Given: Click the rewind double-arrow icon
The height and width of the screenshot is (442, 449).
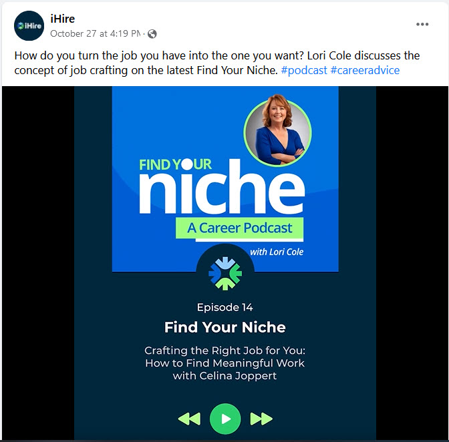Looking at the screenshot, I should point(189,419).
